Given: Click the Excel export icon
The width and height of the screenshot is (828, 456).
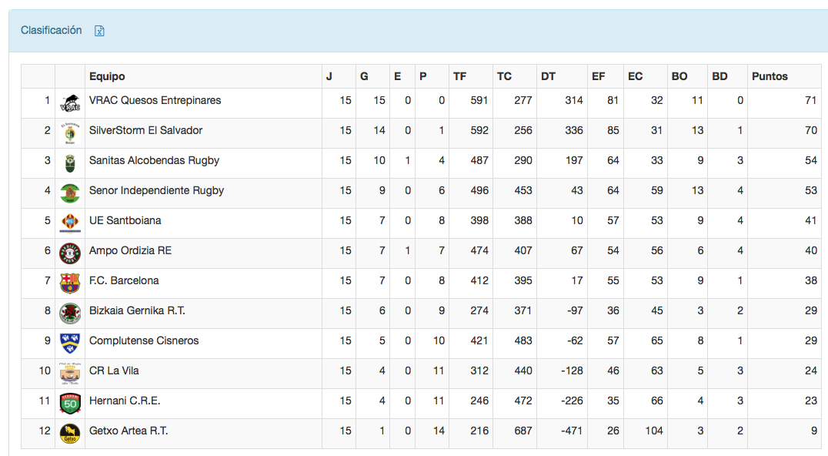Looking at the screenshot, I should click(x=99, y=31).
